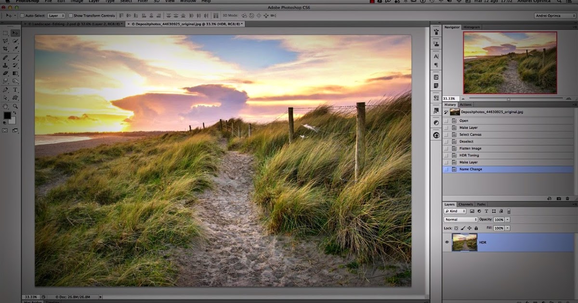The width and height of the screenshot is (578, 303).
Task: Select the Quick Selection tool
Action: [x=15, y=41]
